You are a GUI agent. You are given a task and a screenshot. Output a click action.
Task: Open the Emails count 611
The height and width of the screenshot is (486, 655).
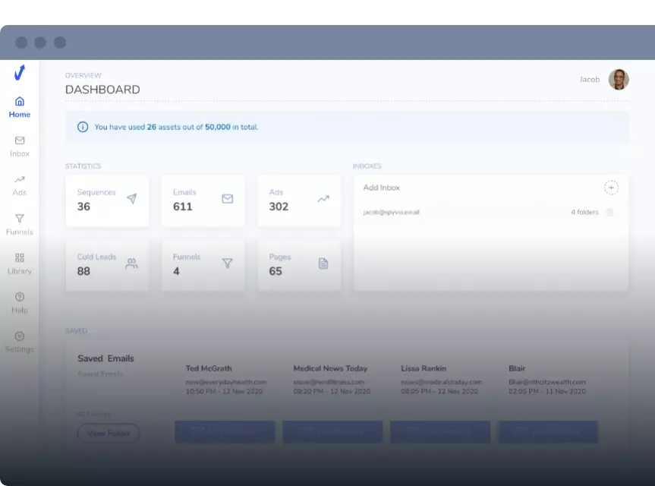coord(183,207)
